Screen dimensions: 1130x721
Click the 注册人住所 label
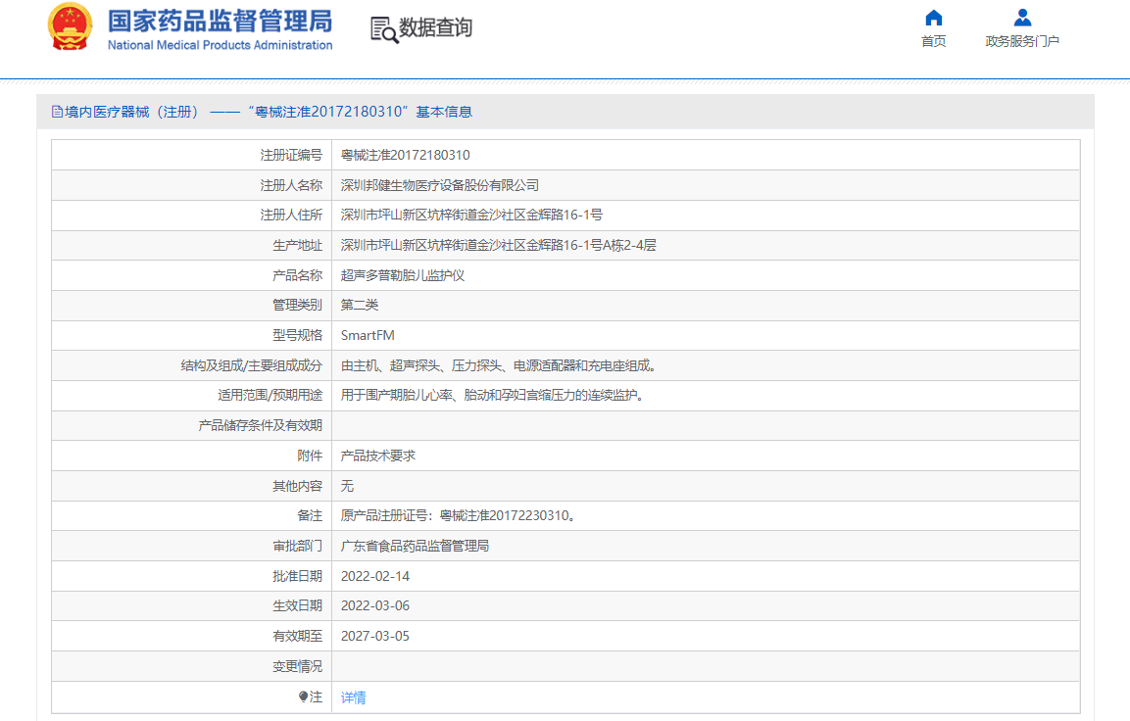pyautogui.click(x=291, y=215)
